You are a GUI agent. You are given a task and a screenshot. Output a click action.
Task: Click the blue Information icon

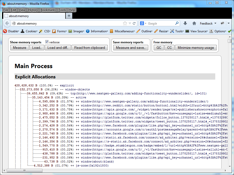(88, 31)
